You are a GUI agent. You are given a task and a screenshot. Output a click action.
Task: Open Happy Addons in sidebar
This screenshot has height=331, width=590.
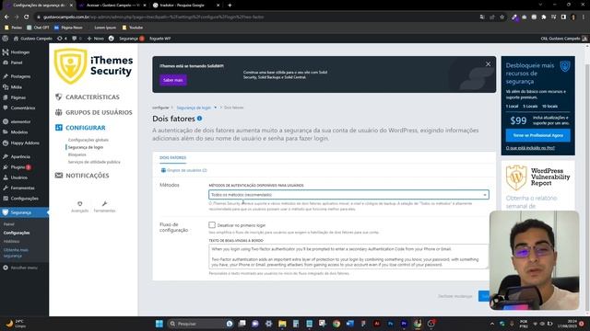click(25, 143)
